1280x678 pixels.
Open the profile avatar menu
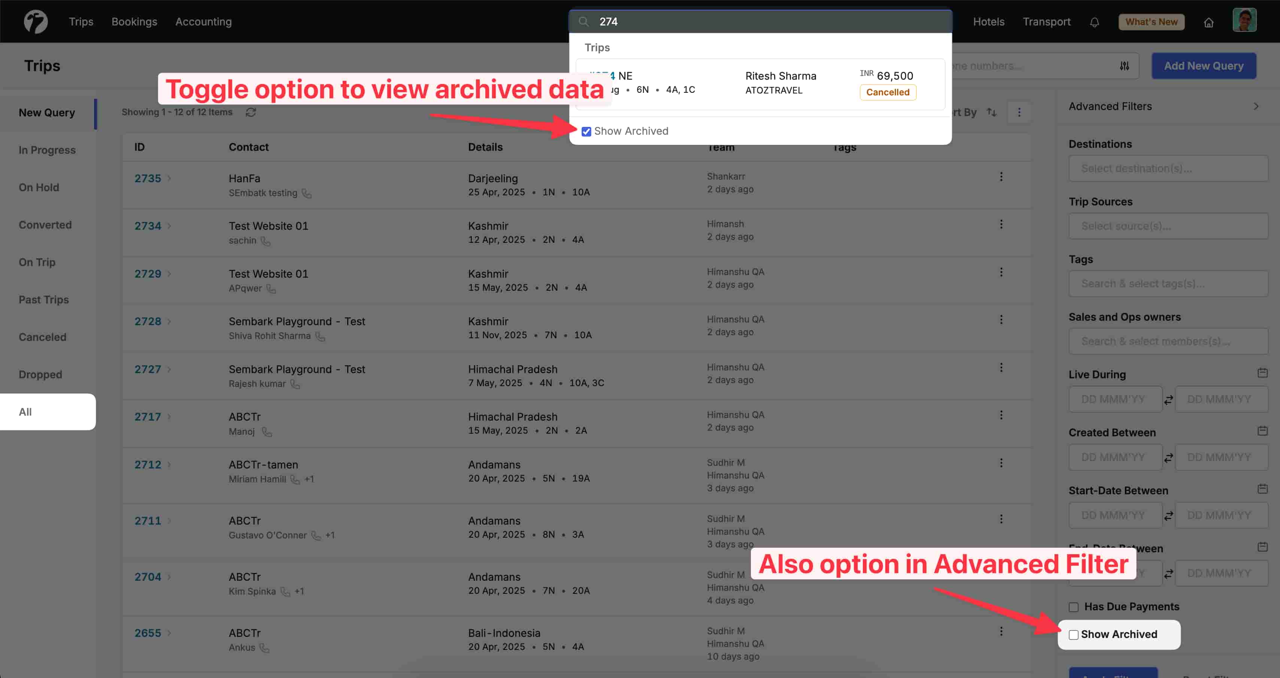1244,20
